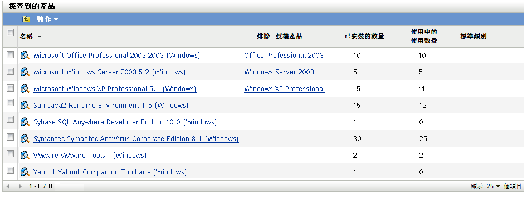Click product icon beside Sun Java2 Runtime Environment
Image resolution: width=527 pixels, height=200 pixels.
[25, 106]
